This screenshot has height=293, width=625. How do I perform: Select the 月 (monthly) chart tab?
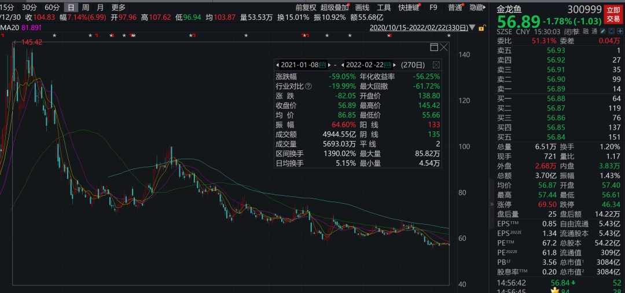click(x=101, y=7)
